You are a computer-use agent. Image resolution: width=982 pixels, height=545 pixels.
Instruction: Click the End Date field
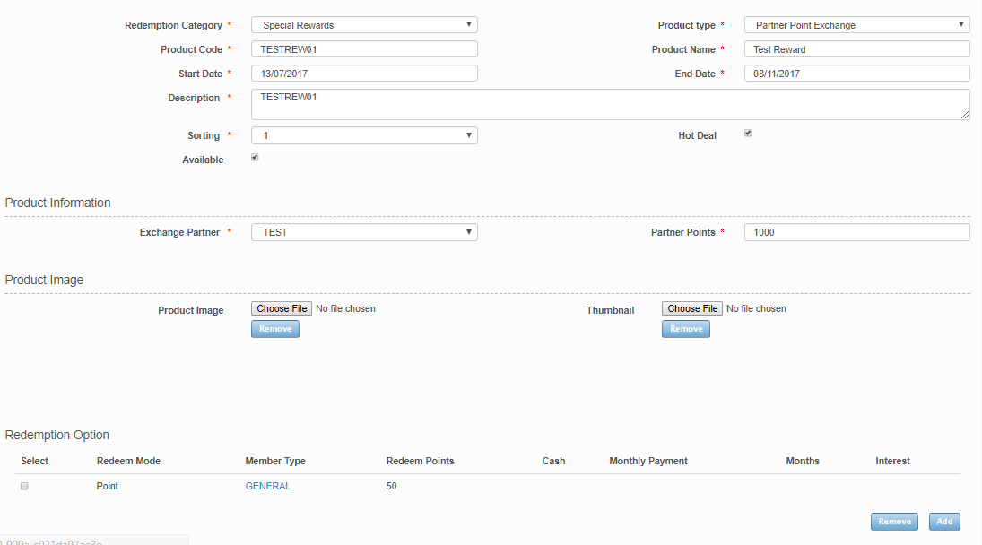pos(856,74)
